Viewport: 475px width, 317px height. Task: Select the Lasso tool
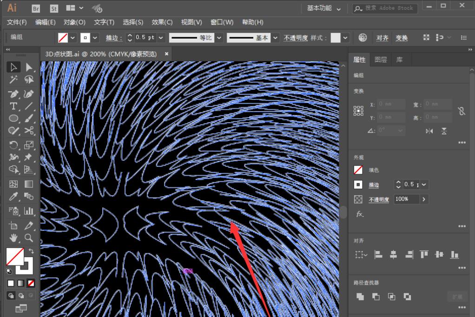click(x=29, y=79)
